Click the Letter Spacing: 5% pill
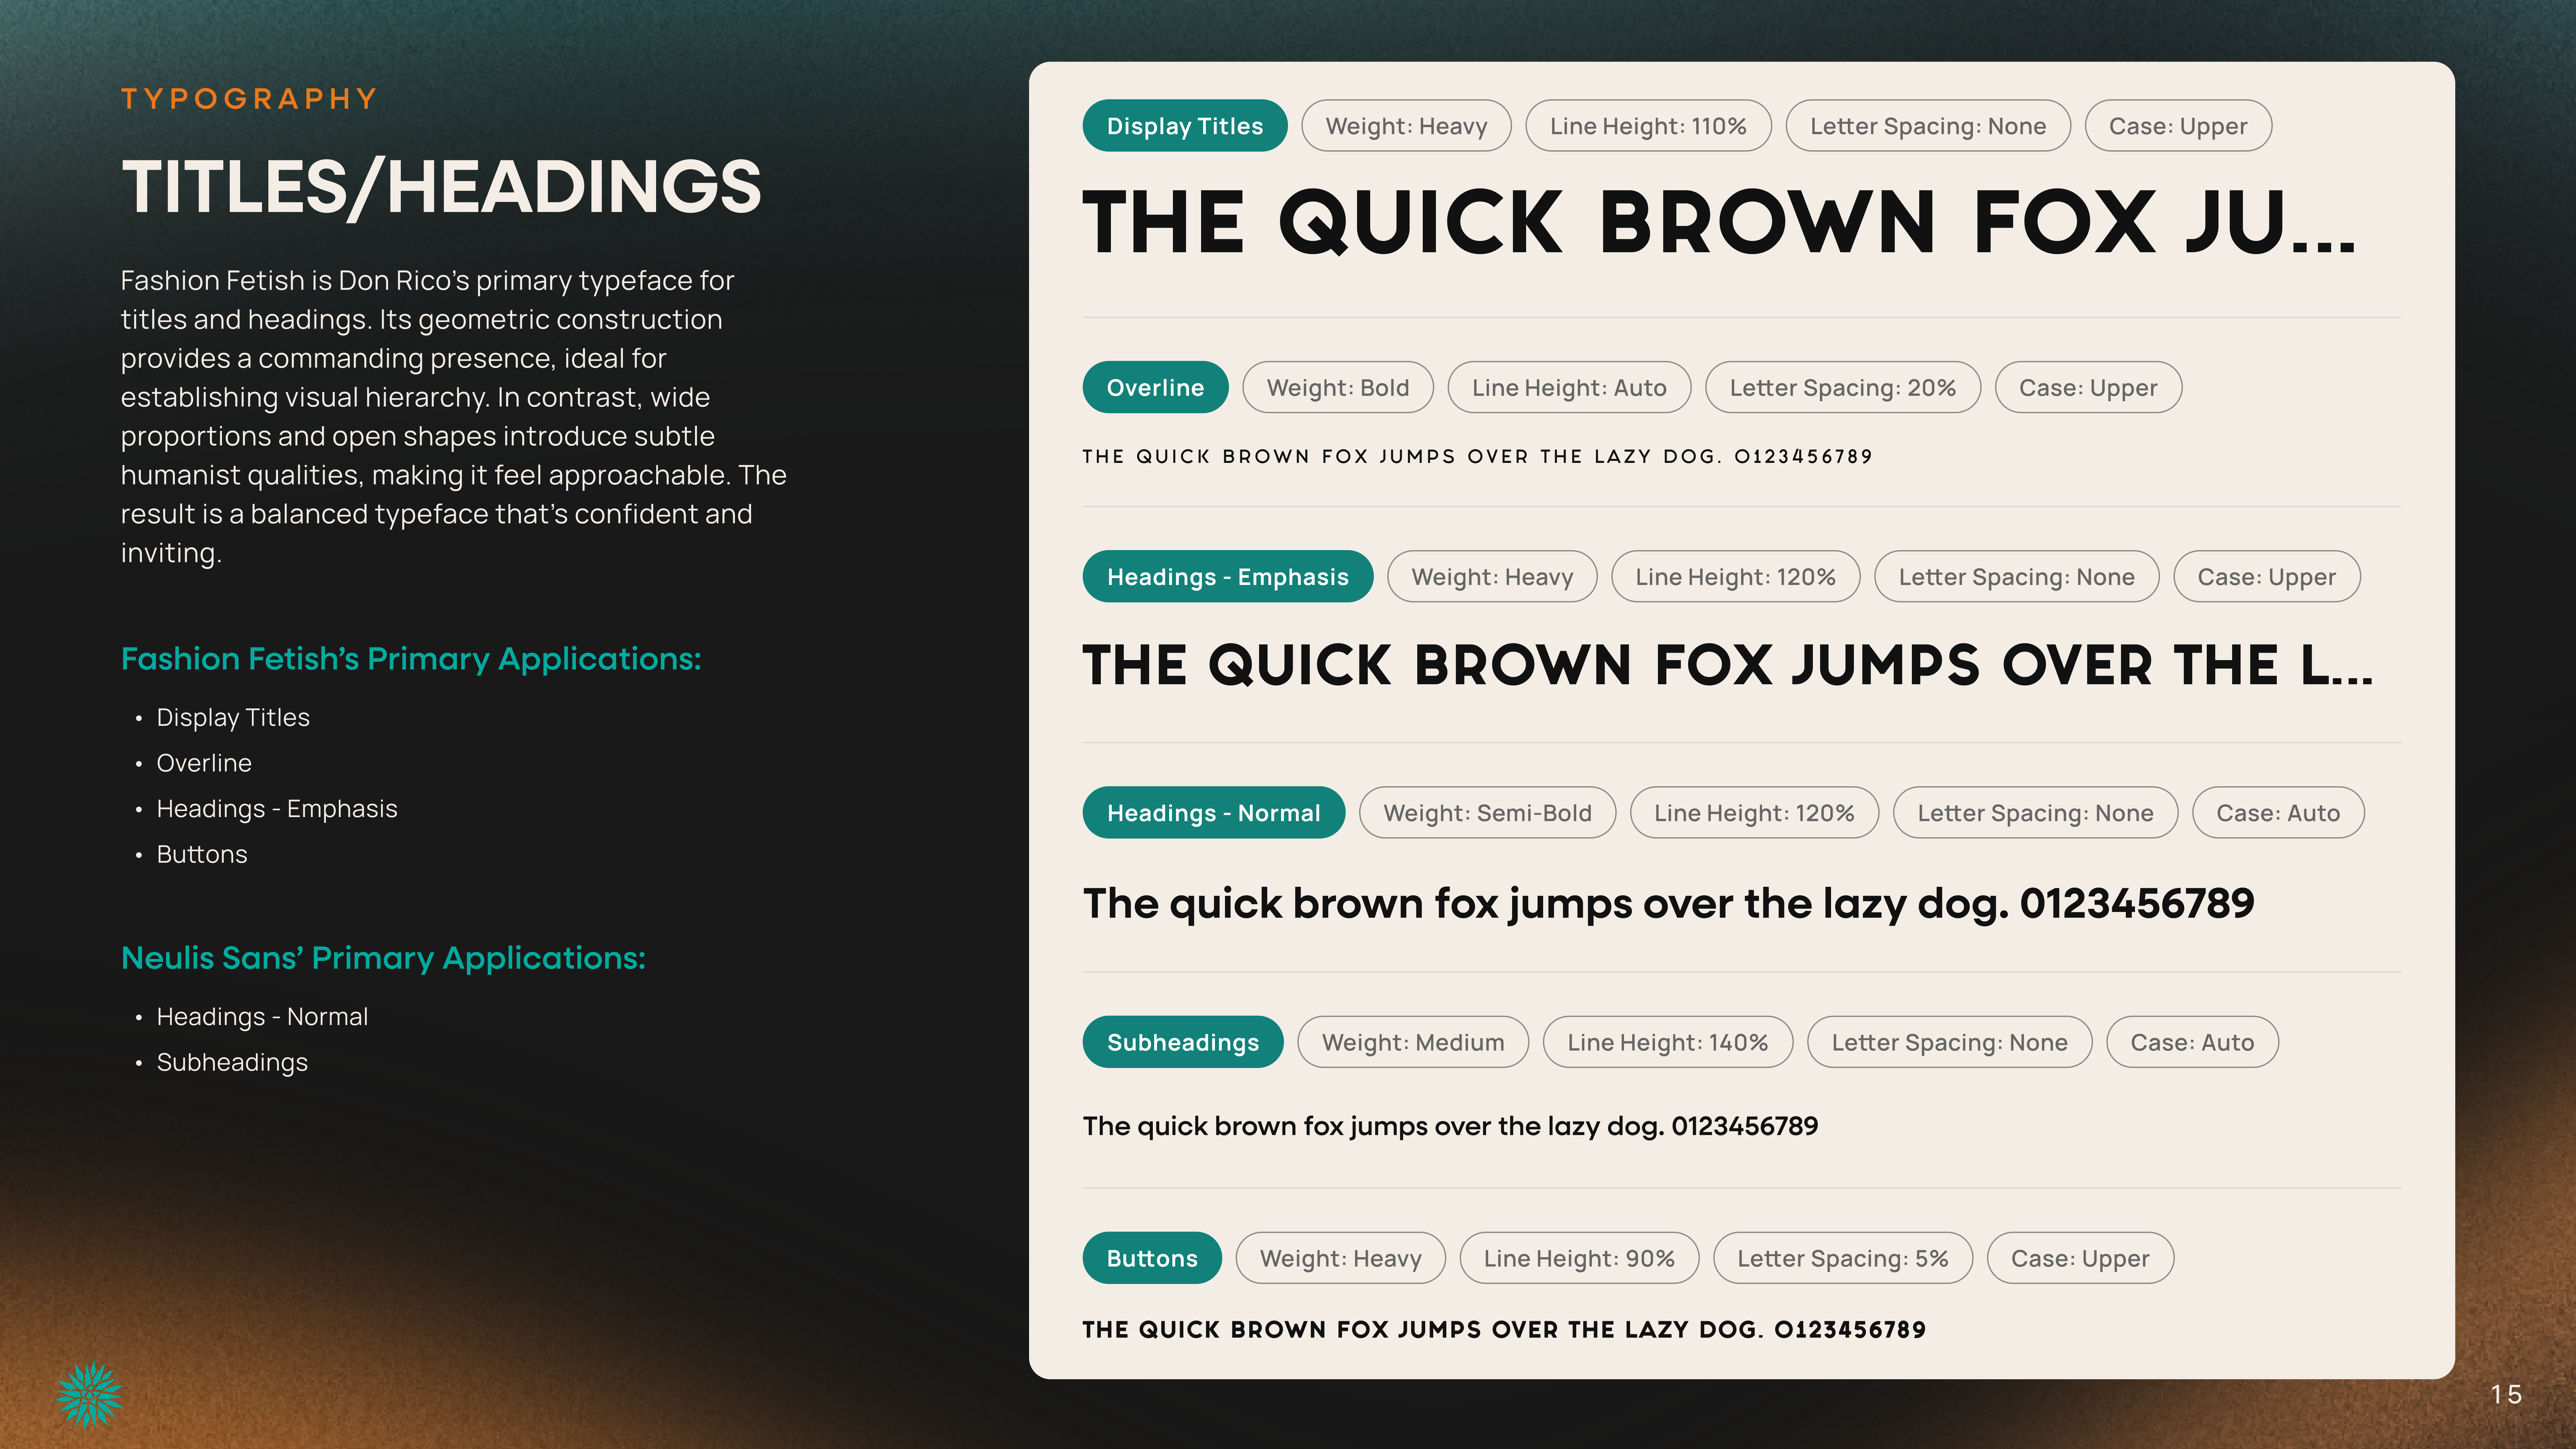Screen dimensions: 2576x1449 [x=1842, y=1258]
